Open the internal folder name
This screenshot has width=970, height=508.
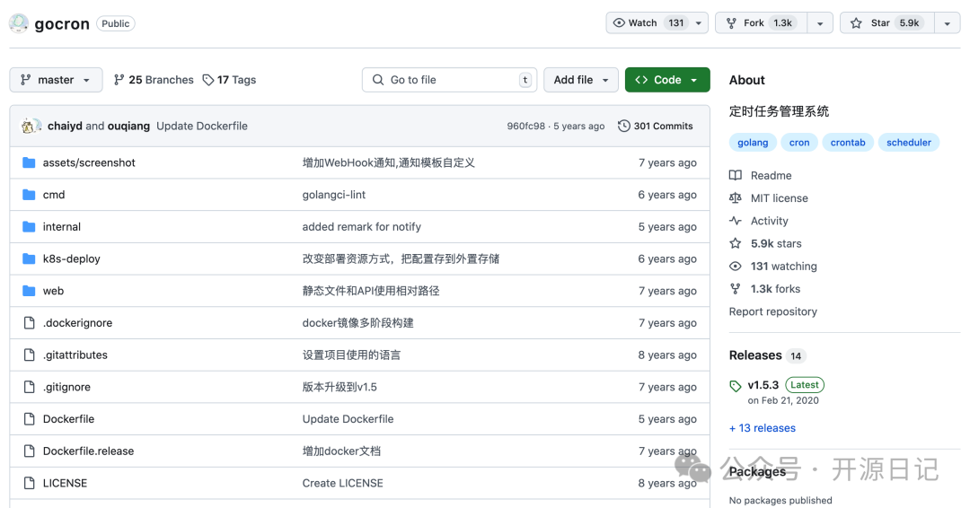[x=62, y=227]
